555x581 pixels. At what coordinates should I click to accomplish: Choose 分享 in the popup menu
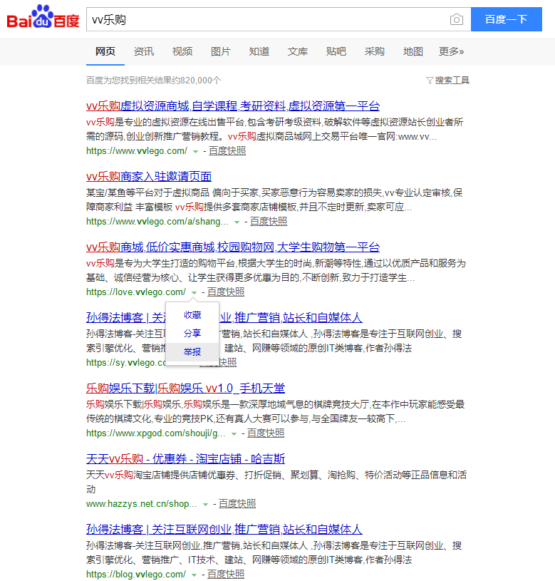coord(192,334)
